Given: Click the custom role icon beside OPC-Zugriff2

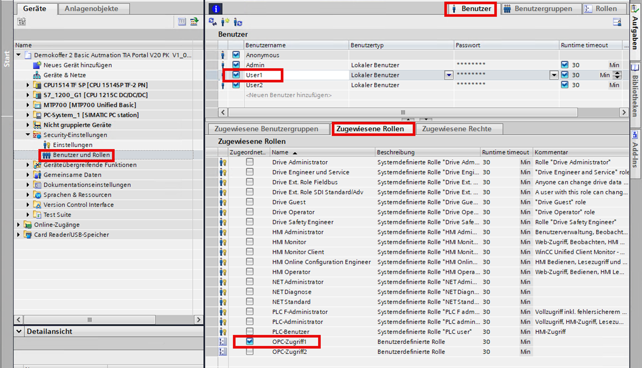Looking at the screenshot, I should coord(223,352).
